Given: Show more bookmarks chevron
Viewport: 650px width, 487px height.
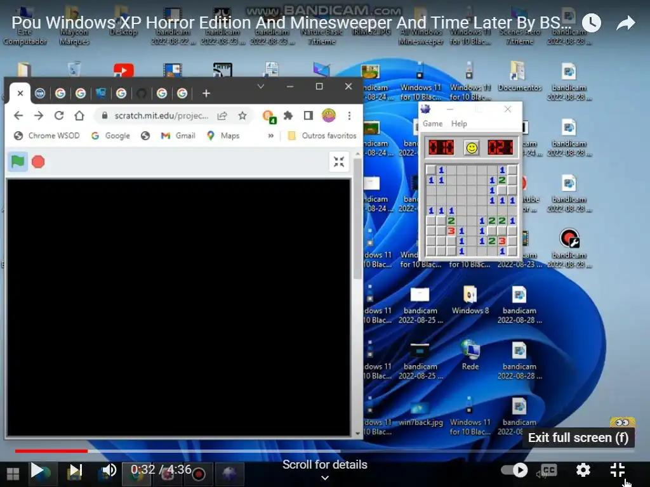Looking at the screenshot, I should (270, 136).
